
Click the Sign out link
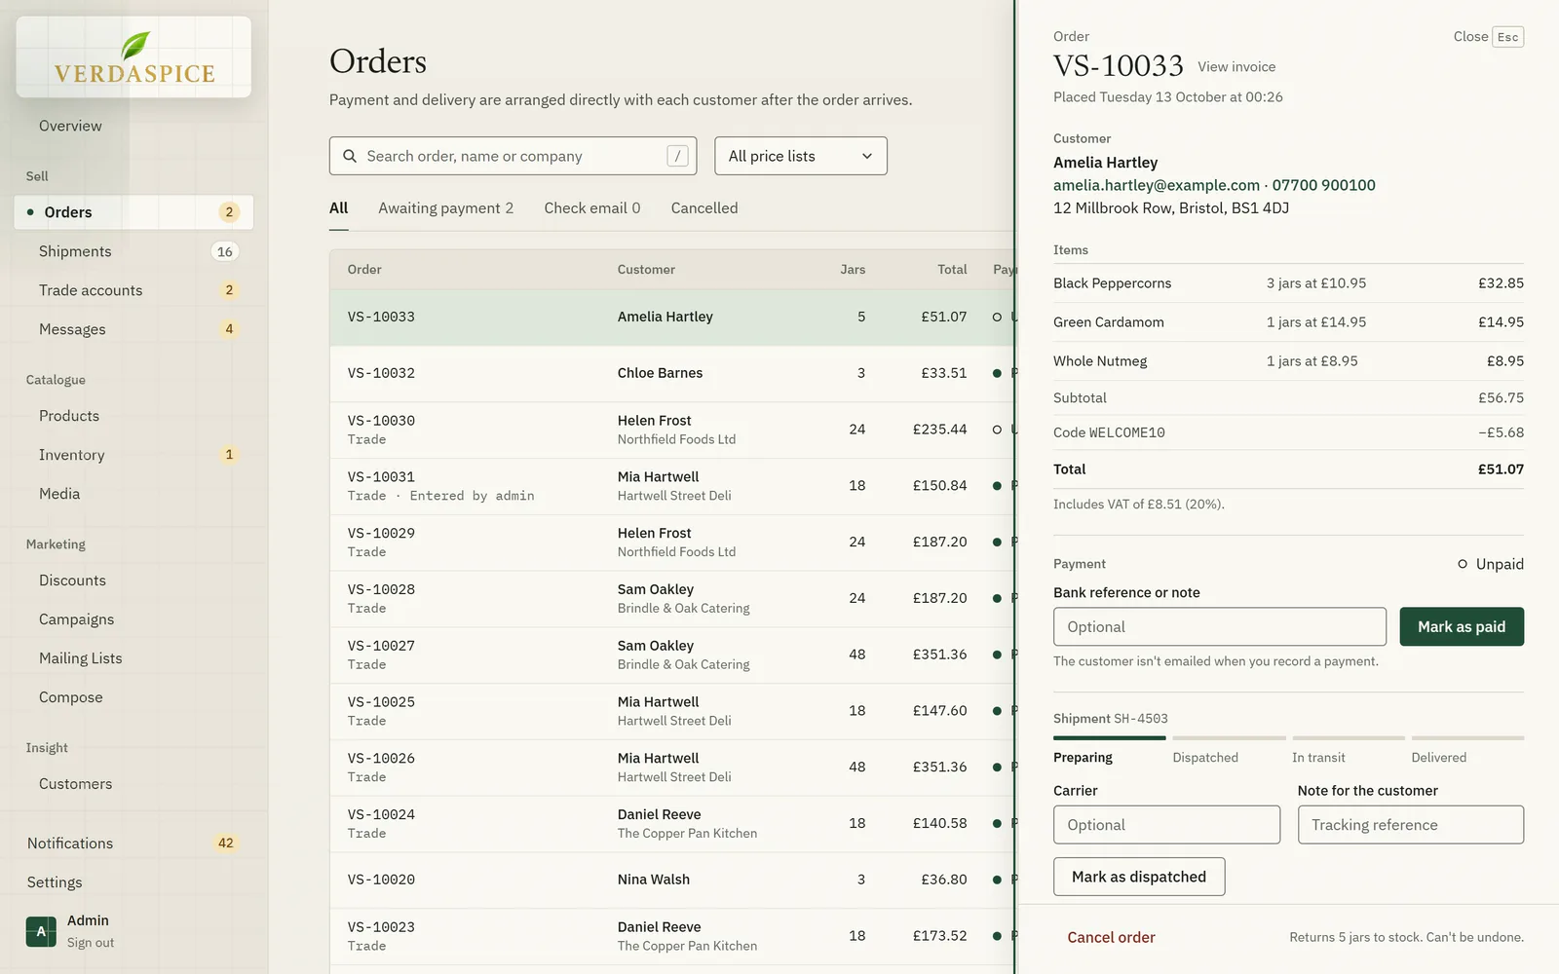(91, 943)
